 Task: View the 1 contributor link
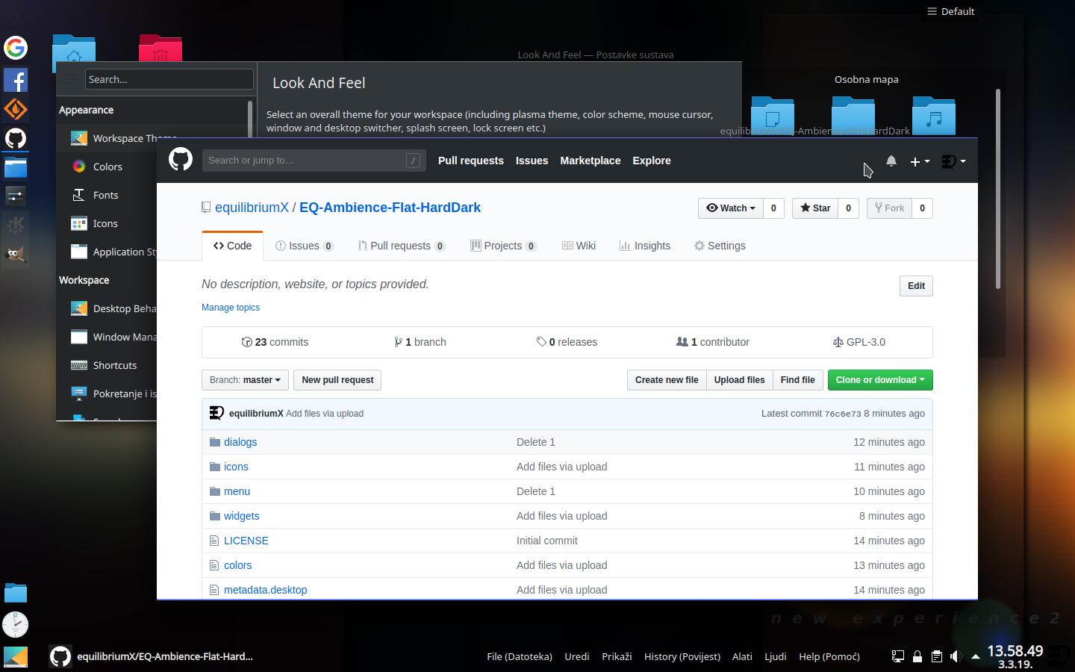(713, 342)
